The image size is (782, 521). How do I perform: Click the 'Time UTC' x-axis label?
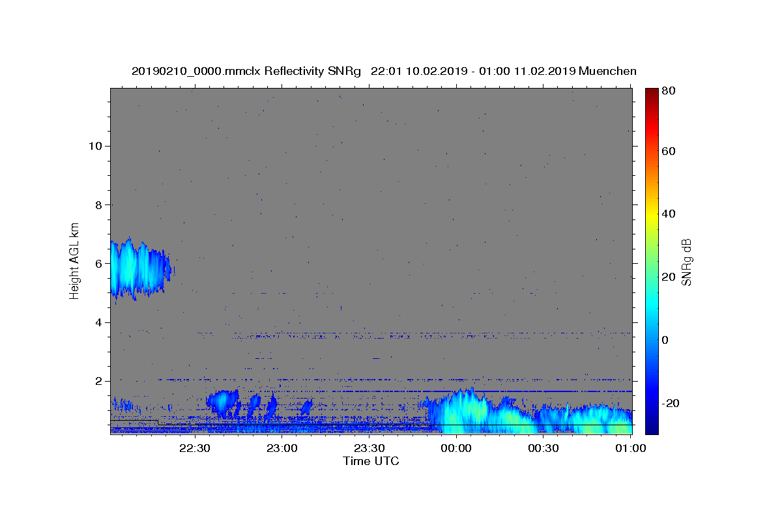point(371,461)
